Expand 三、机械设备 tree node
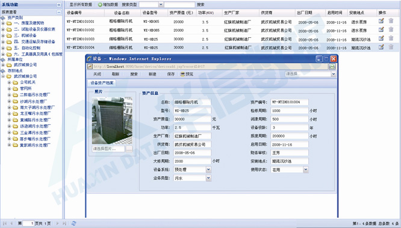 [x=3, y=35]
